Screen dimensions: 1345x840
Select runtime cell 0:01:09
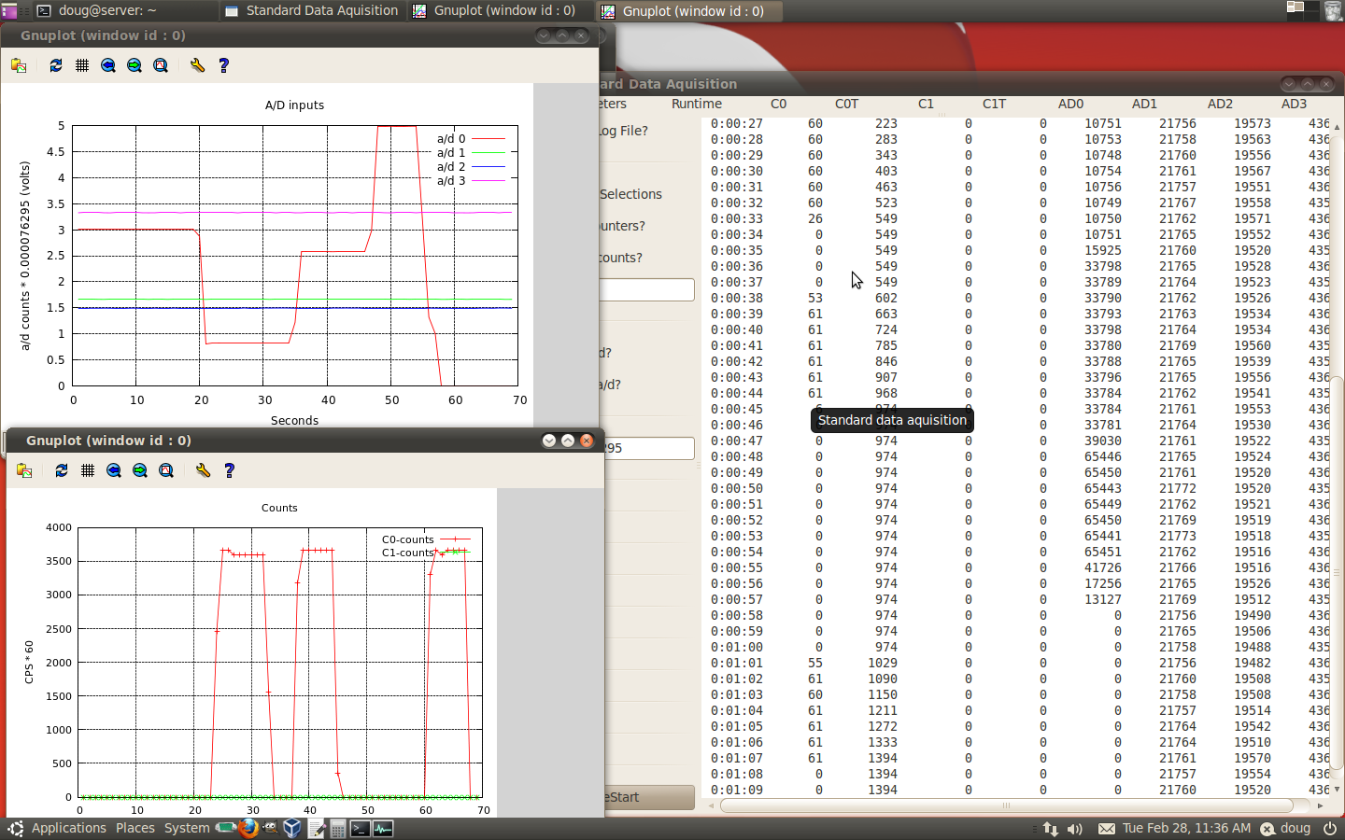pos(736,790)
